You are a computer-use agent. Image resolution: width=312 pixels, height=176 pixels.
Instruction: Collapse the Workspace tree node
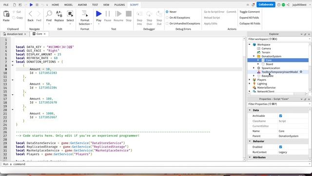[250, 44]
